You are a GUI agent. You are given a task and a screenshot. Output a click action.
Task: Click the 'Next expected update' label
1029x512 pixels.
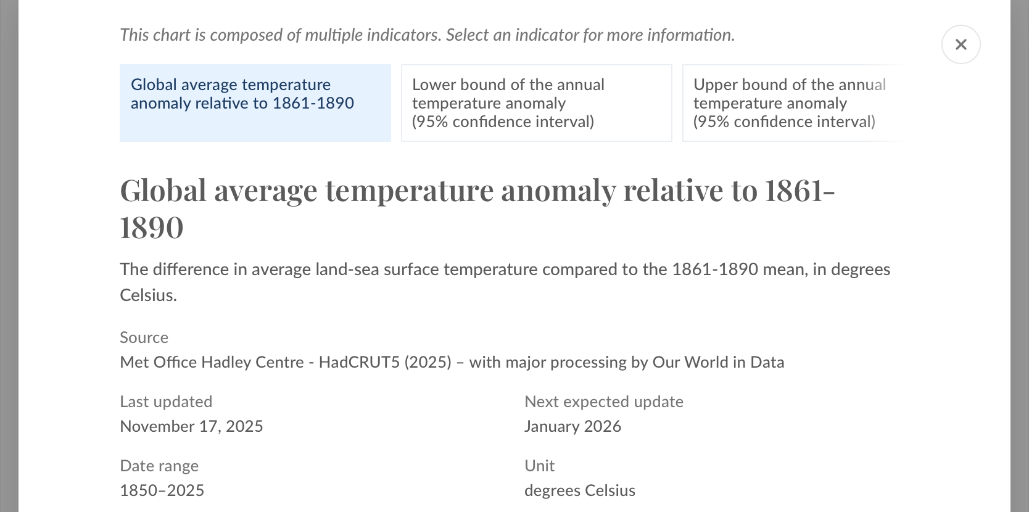click(603, 402)
